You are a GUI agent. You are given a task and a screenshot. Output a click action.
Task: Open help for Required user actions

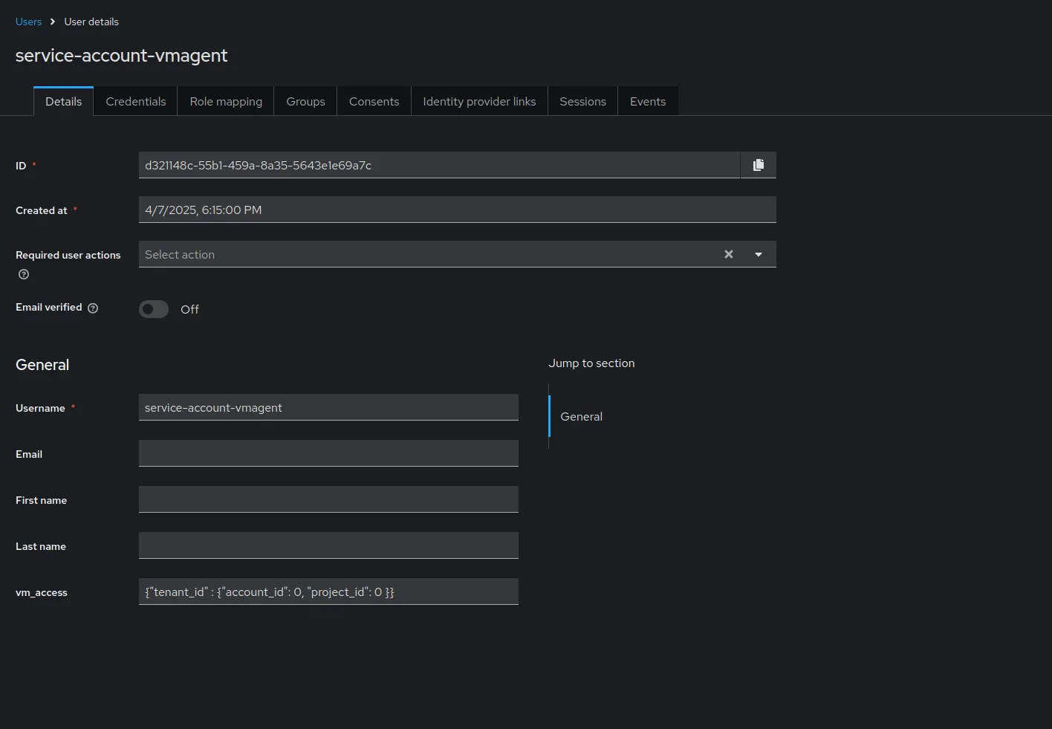click(x=24, y=274)
